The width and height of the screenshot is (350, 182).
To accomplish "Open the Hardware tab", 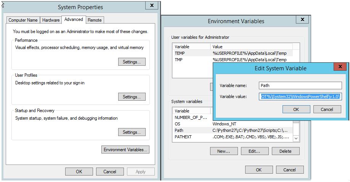I will click(51, 20).
